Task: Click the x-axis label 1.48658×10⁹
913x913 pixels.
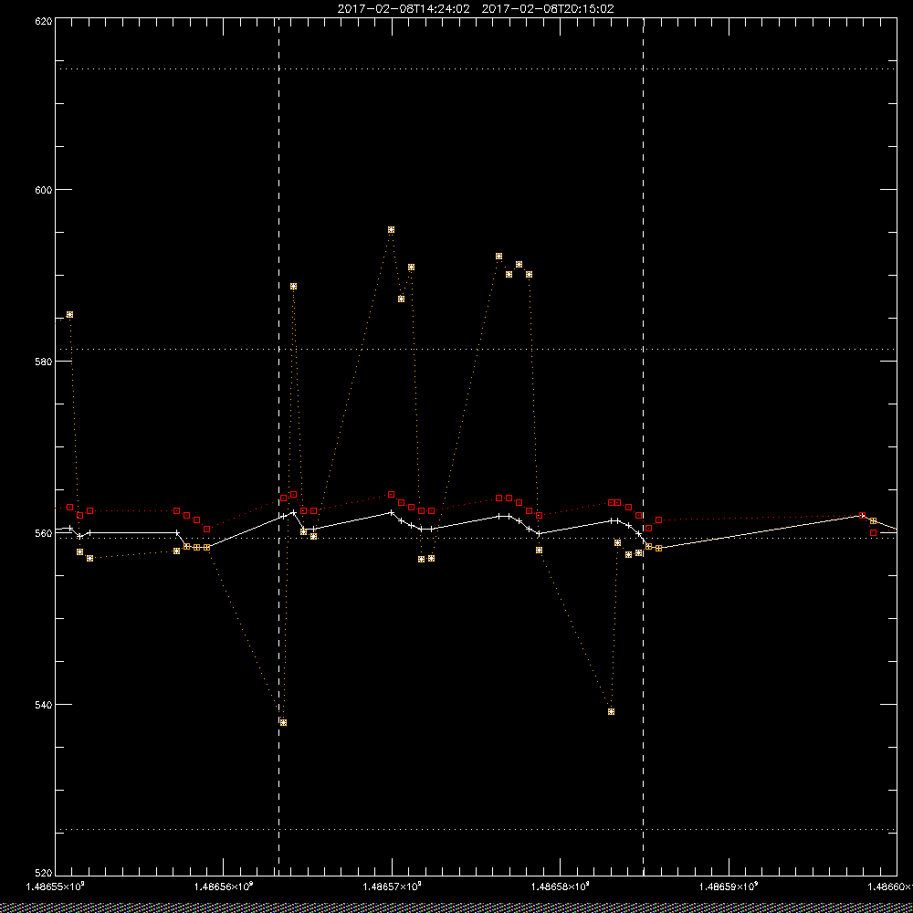Action: 561,887
